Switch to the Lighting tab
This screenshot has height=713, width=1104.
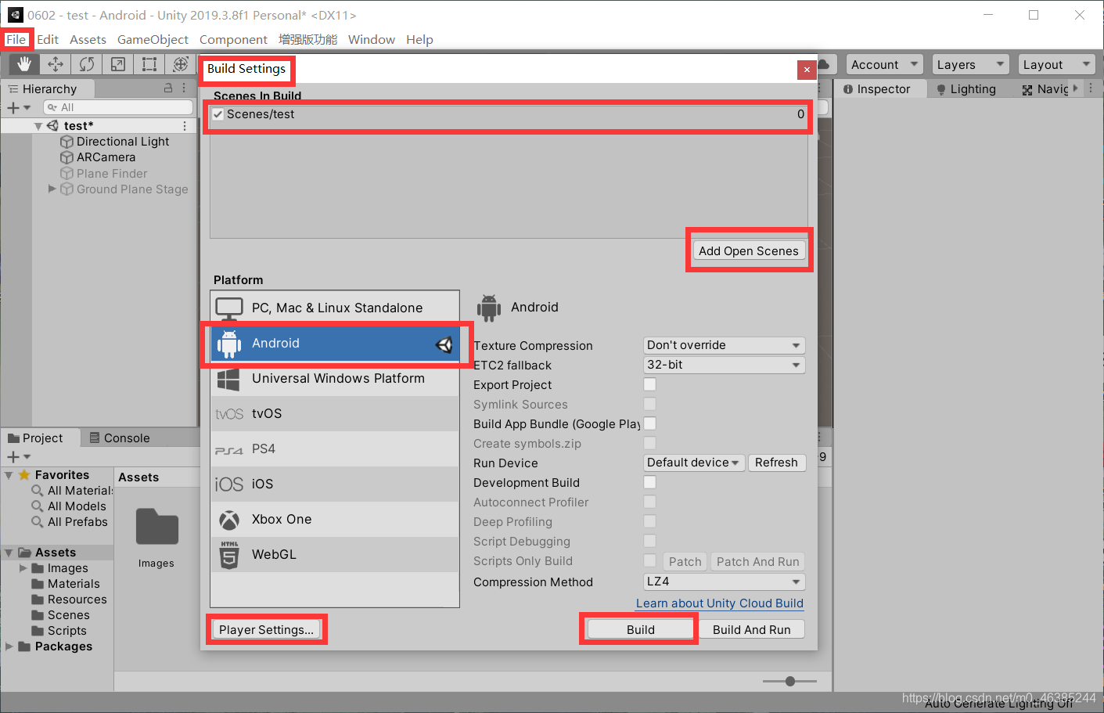click(966, 89)
